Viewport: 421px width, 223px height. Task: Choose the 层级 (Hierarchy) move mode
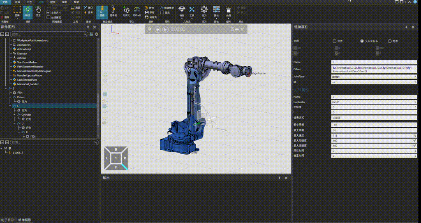tap(102, 12)
